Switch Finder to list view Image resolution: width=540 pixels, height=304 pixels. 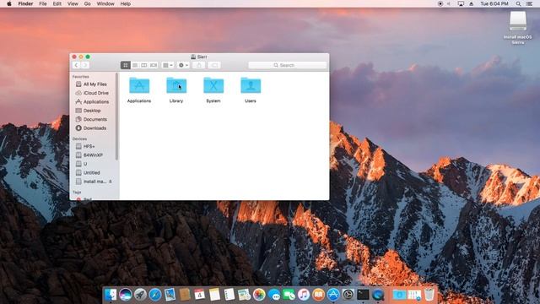[135, 65]
